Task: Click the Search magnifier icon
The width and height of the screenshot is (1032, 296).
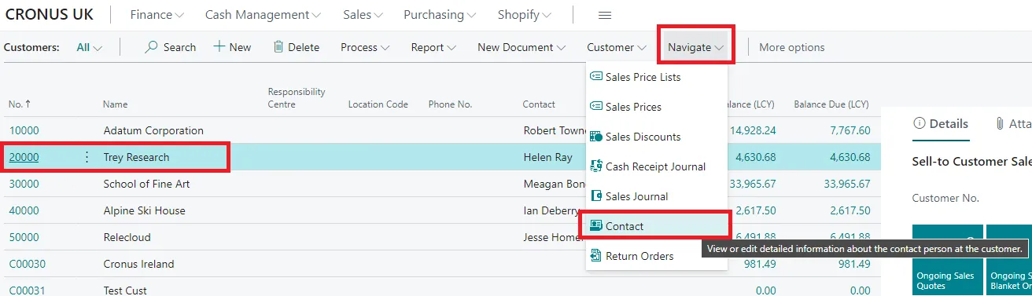Action: tap(152, 47)
